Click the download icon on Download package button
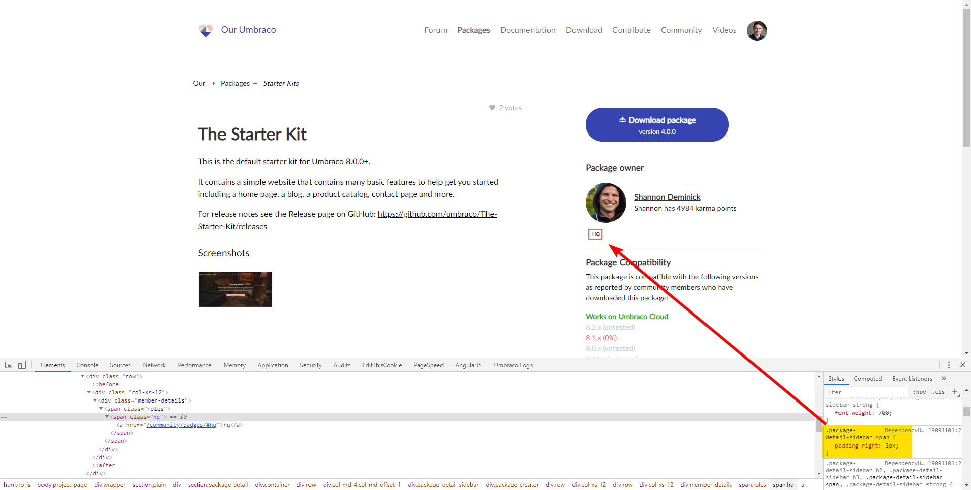This screenshot has height=490, width=971. [x=623, y=120]
